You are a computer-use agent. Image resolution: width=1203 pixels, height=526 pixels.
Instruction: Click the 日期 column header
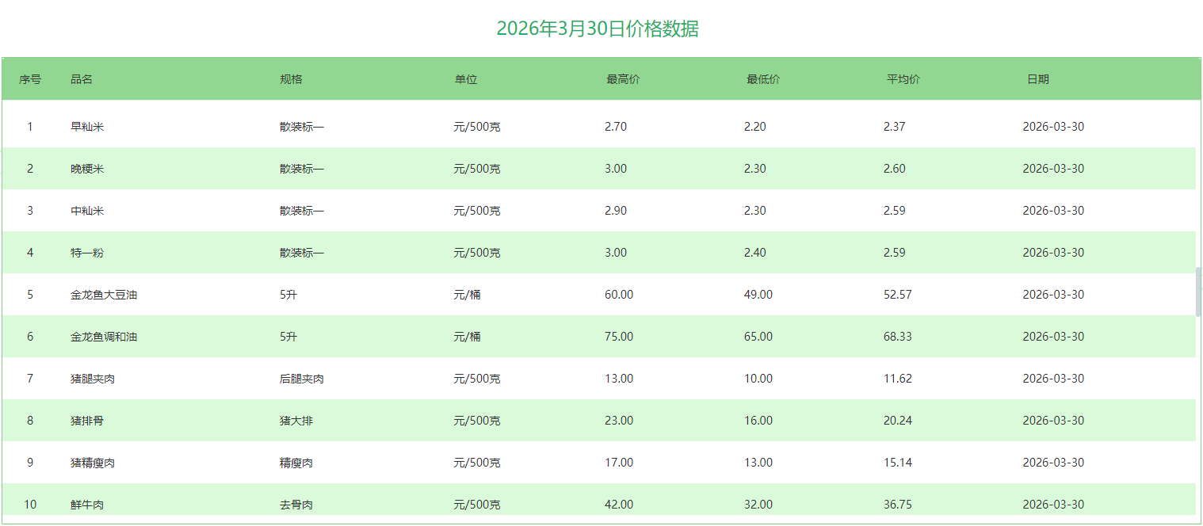[x=1037, y=79]
